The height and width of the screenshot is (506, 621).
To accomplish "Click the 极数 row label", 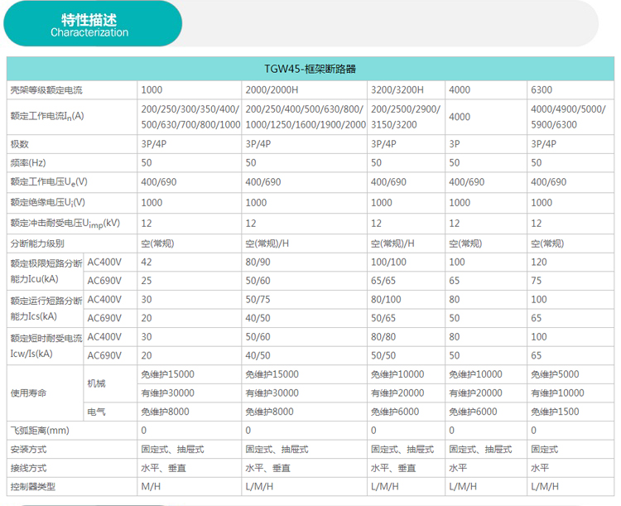I will click(19, 144).
